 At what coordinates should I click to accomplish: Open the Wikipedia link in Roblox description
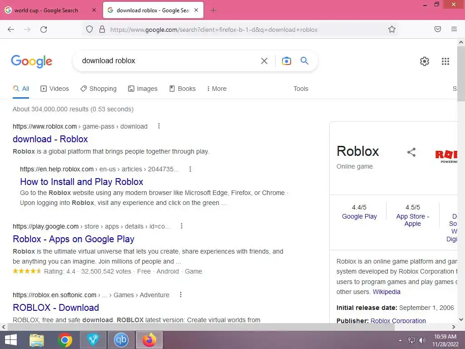pos(386,292)
